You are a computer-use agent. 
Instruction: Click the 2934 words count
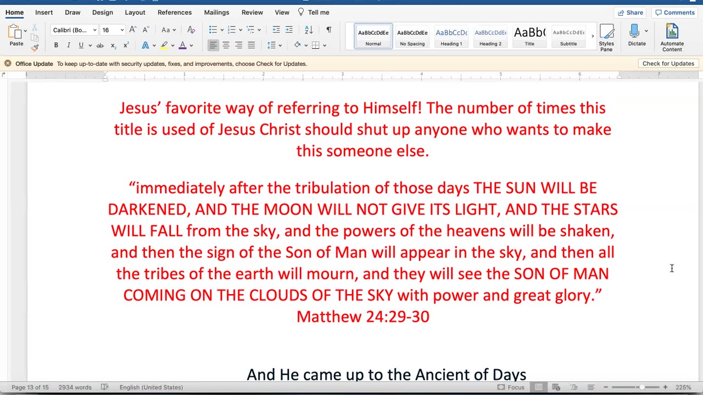pyautogui.click(x=75, y=387)
